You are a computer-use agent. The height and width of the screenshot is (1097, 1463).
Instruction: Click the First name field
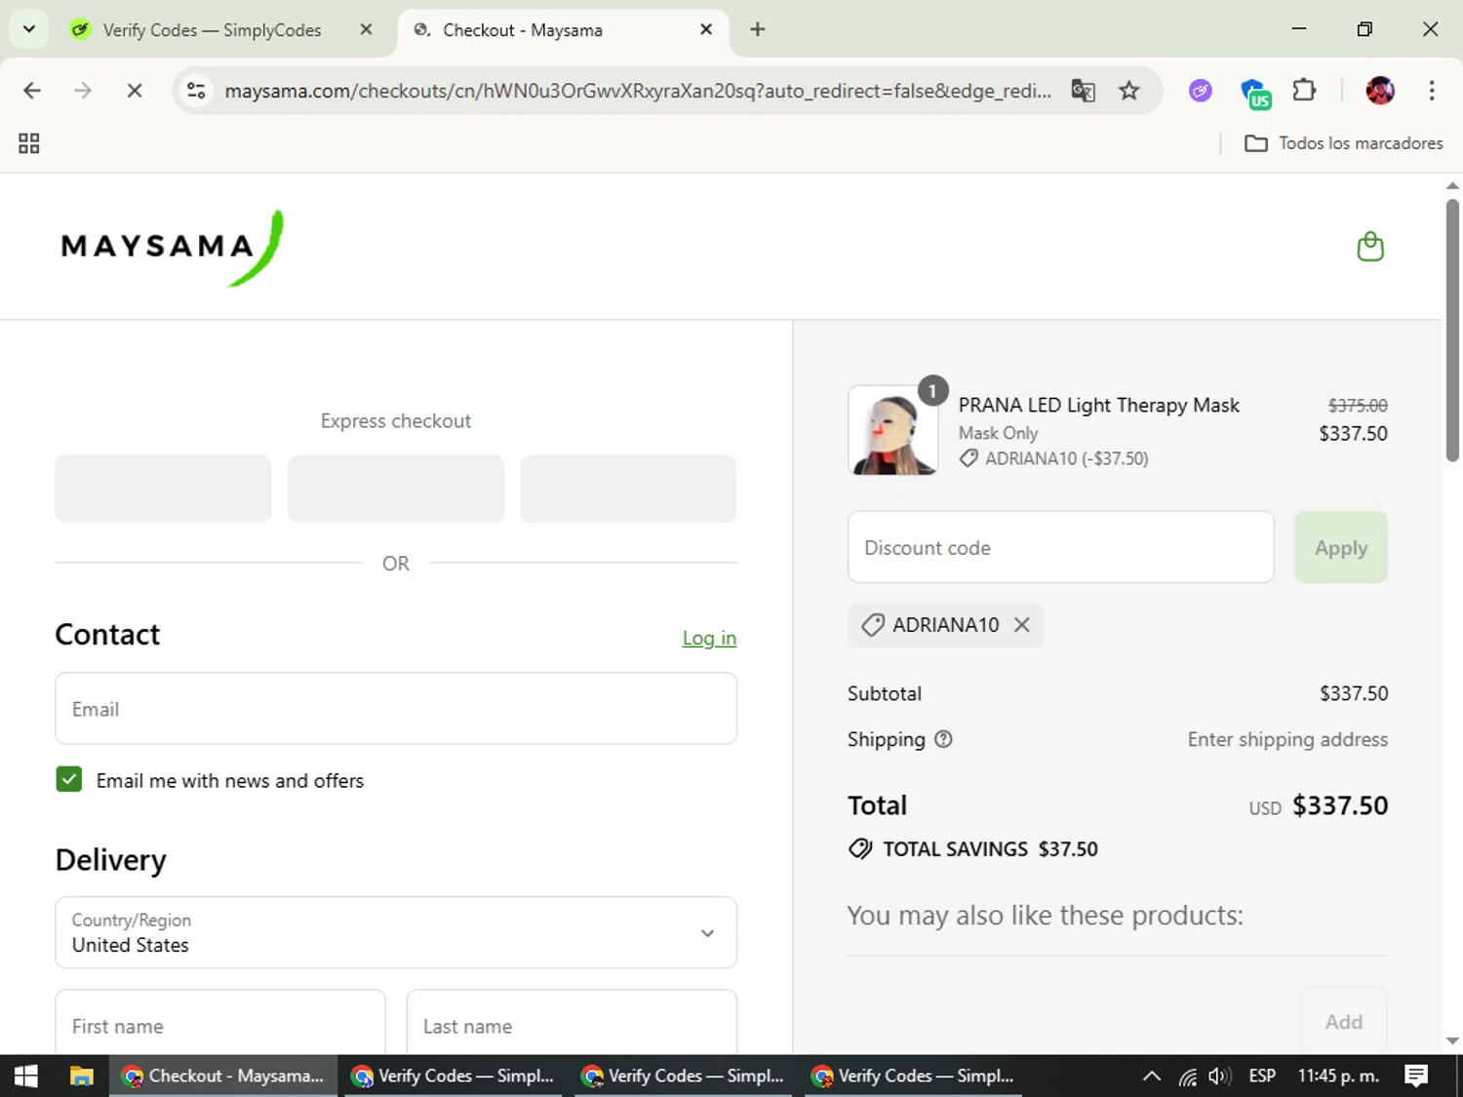click(x=220, y=1024)
